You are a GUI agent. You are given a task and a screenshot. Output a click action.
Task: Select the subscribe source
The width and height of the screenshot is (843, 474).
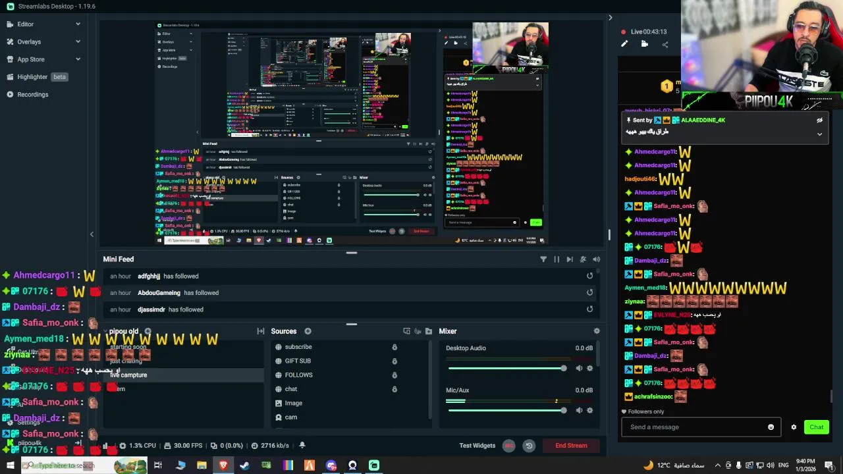(x=298, y=347)
